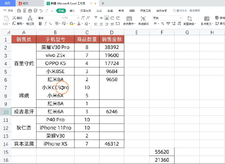Align cell content to vertical middle
This screenshot has height=164, width=225.
[x=101, y=18]
